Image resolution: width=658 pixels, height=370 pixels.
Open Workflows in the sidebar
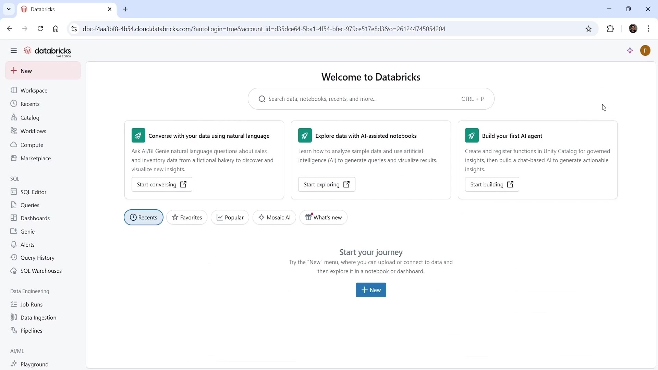(43, 131)
